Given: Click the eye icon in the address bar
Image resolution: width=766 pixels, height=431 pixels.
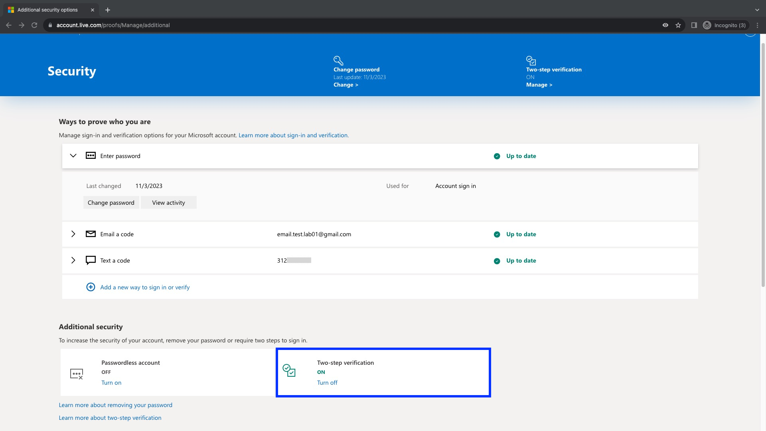Looking at the screenshot, I should pyautogui.click(x=665, y=25).
